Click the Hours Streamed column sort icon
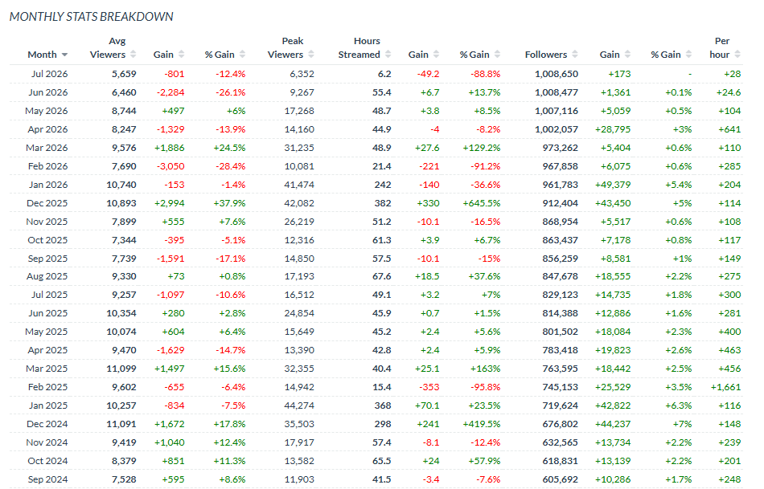 pyautogui.click(x=388, y=55)
